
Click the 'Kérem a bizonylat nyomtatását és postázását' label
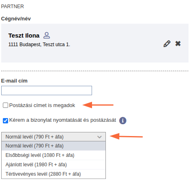click(63, 120)
